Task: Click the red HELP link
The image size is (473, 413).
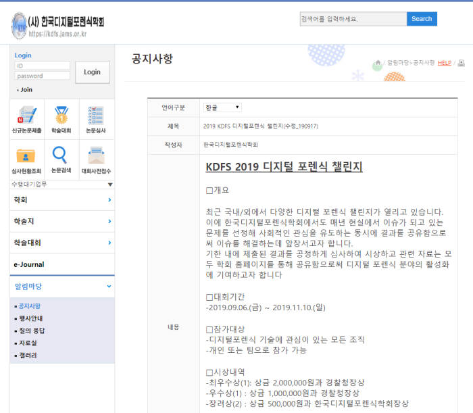Action: [445, 63]
